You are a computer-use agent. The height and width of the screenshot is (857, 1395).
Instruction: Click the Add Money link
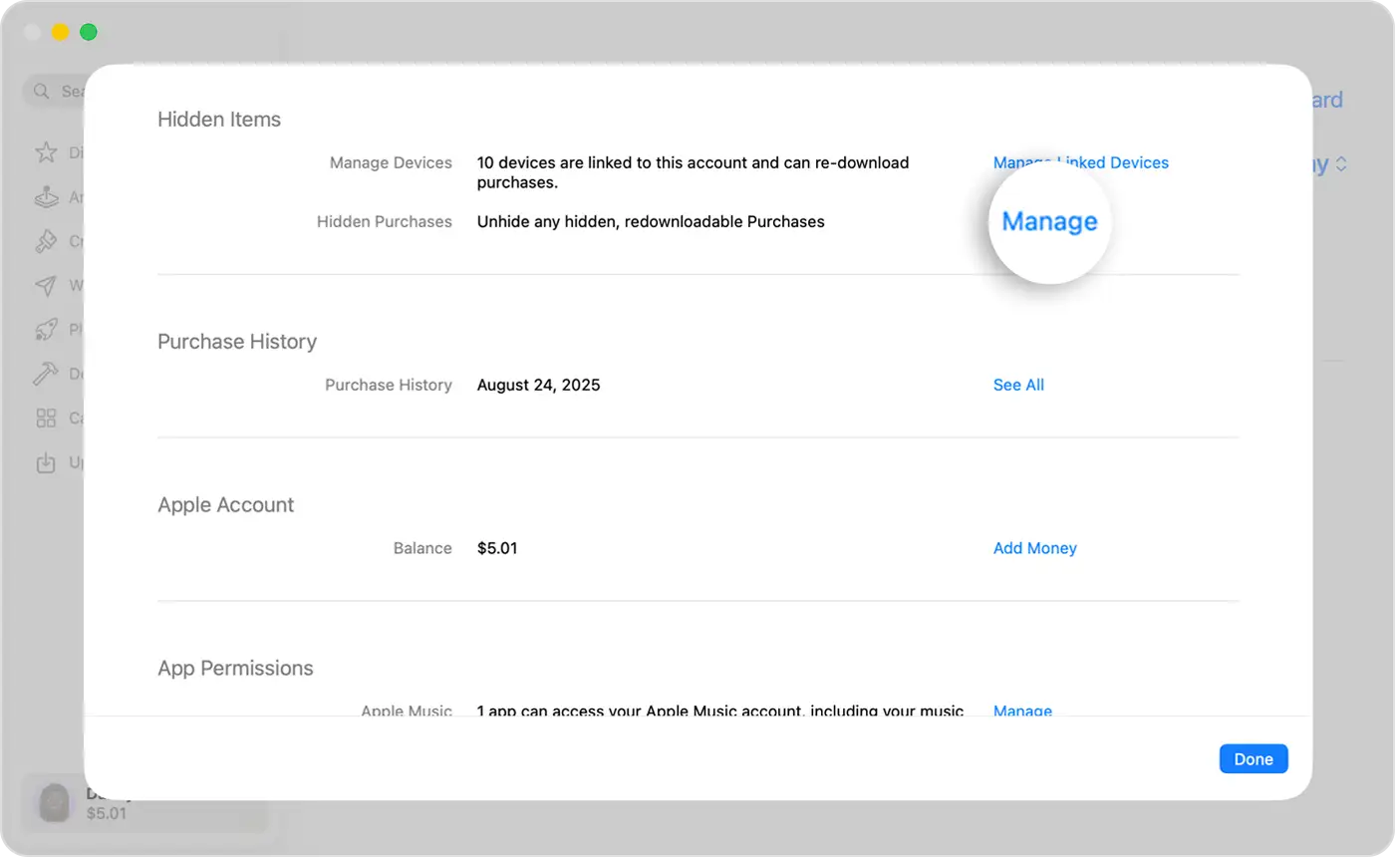pyautogui.click(x=1034, y=548)
